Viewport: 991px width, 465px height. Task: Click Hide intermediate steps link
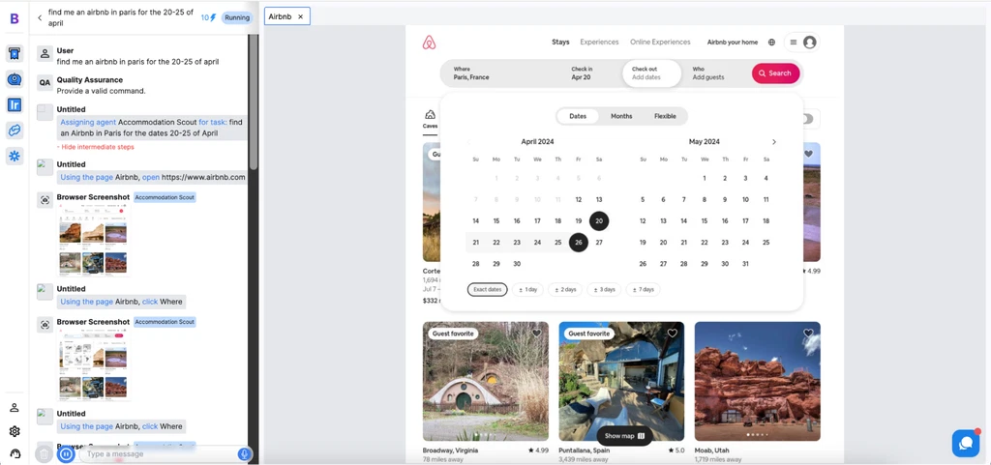pyautogui.click(x=97, y=147)
